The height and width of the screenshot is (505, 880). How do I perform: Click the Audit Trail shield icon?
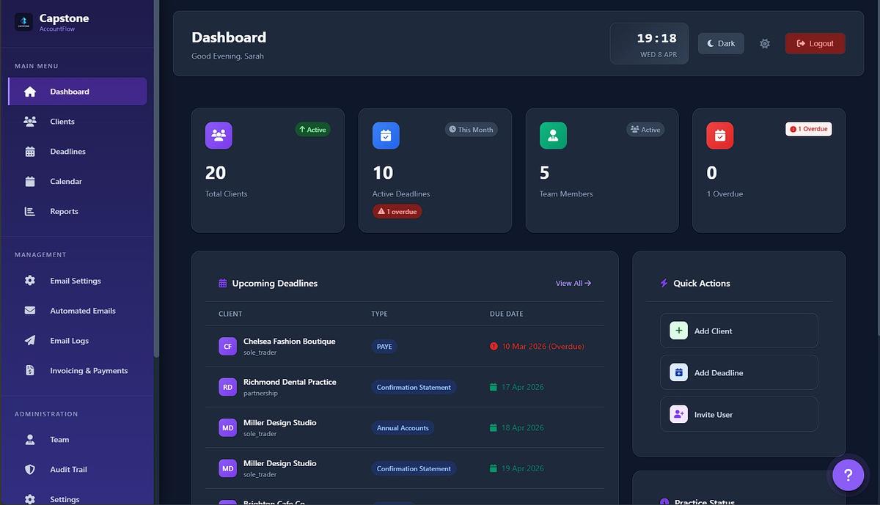(x=28, y=469)
